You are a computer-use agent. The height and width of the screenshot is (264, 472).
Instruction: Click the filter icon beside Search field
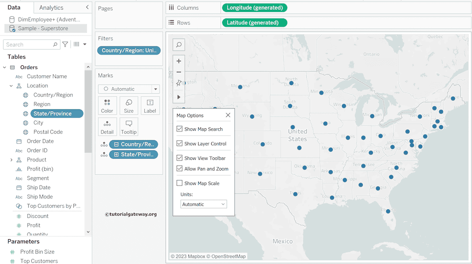click(65, 45)
